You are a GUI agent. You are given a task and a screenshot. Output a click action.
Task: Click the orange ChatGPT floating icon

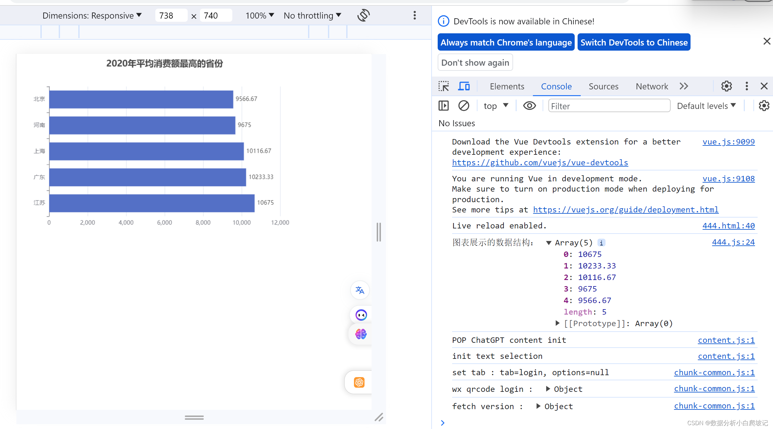click(x=359, y=383)
